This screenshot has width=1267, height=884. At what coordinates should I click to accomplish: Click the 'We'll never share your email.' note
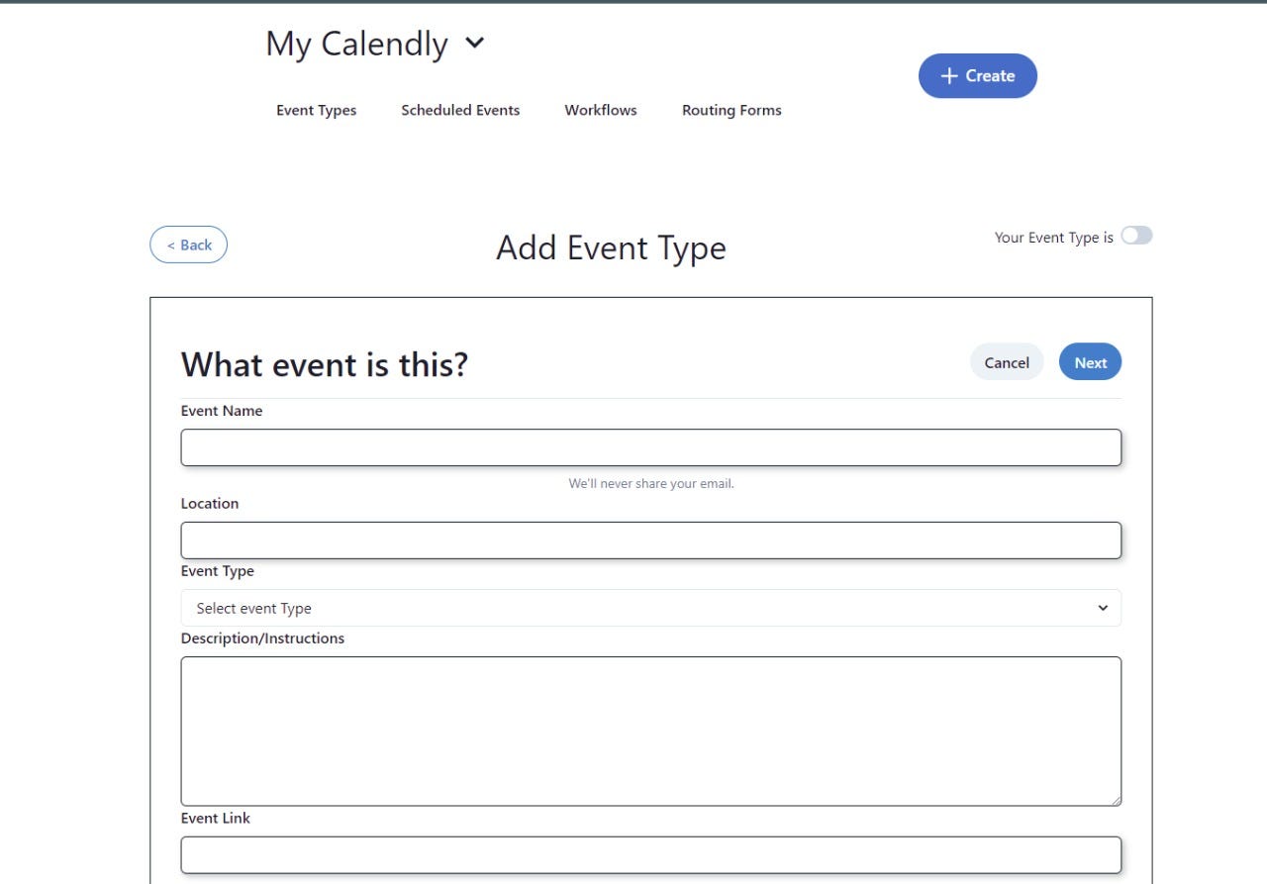pyautogui.click(x=650, y=484)
